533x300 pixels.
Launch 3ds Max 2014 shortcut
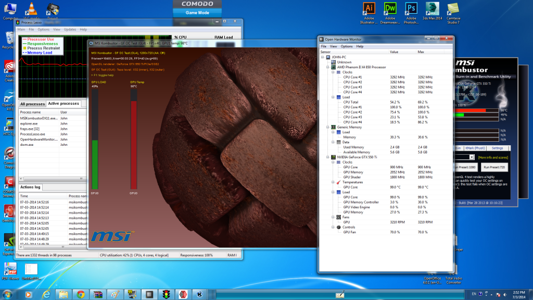coord(432,9)
